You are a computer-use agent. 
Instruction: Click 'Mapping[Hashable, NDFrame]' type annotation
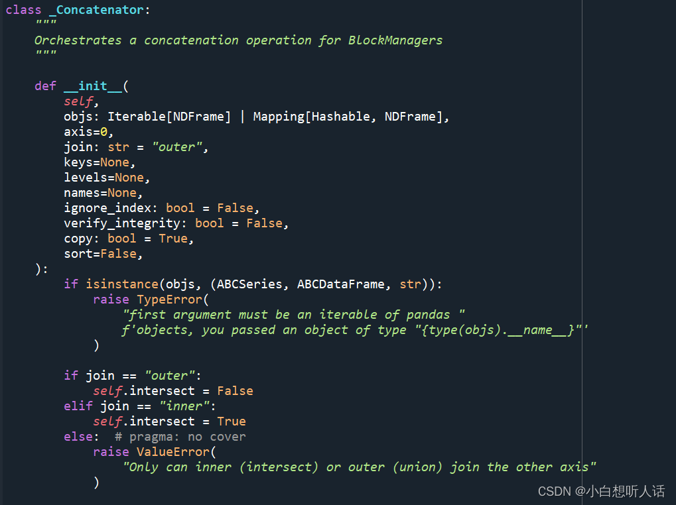pos(348,117)
